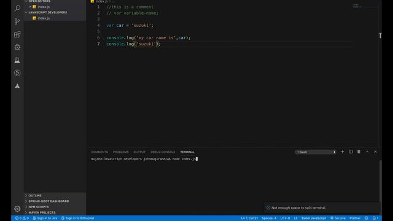Change Spaces: 4 indentation setting

(269, 219)
